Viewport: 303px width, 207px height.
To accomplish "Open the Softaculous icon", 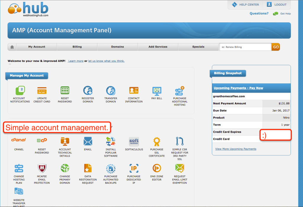I will click(134, 142).
